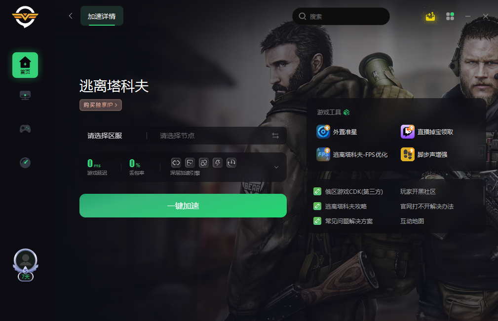Open the 脚步声增强 tool
498x321 pixels.
click(424, 154)
